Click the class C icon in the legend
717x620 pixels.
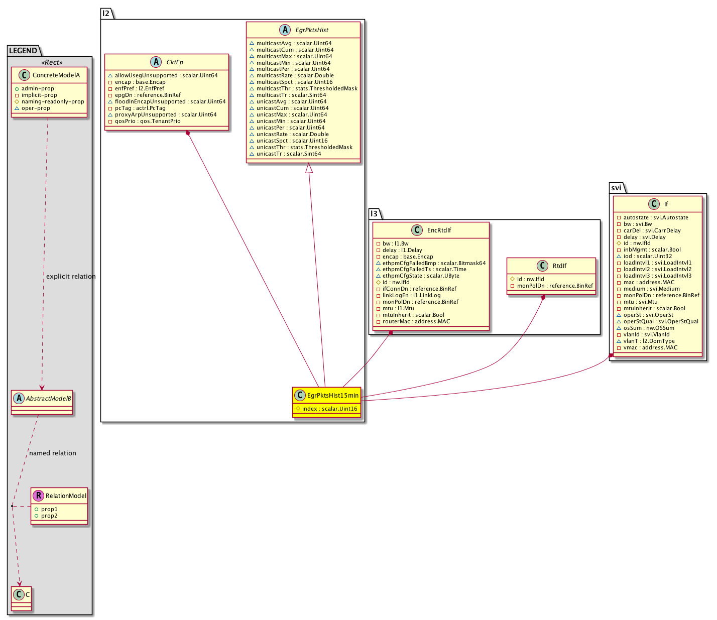(x=19, y=594)
